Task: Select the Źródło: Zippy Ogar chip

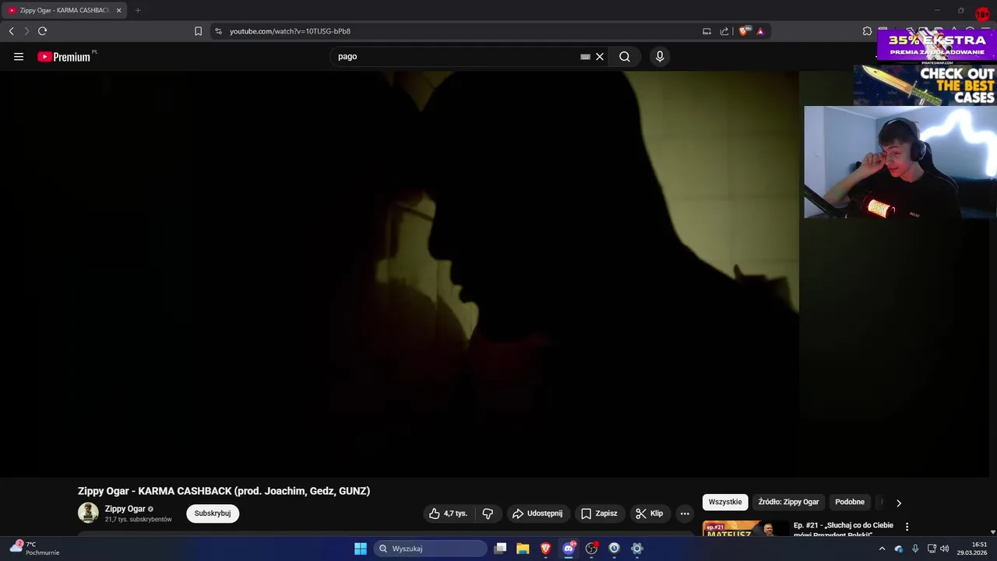Action: (x=788, y=502)
